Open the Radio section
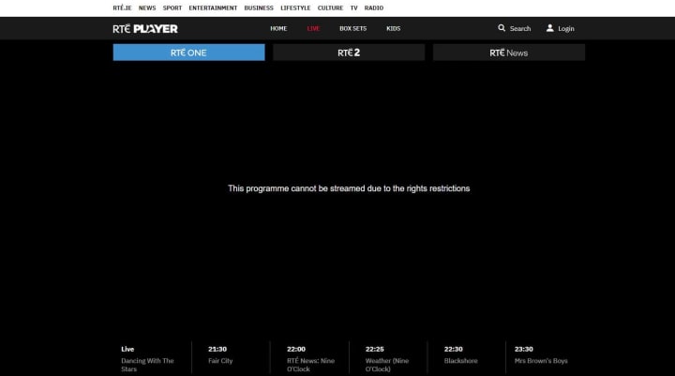Viewport: 675px width, 376px height. [x=374, y=8]
